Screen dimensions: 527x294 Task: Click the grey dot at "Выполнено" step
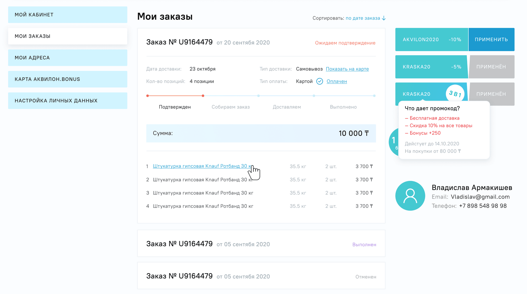click(x=374, y=96)
